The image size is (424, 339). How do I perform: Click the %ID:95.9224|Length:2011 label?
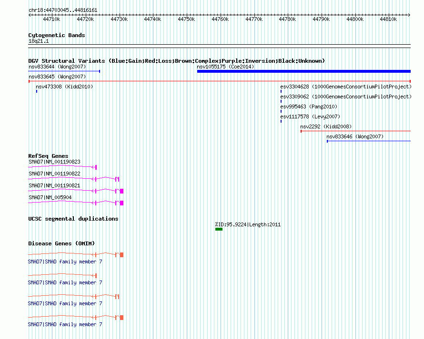coord(248,224)
